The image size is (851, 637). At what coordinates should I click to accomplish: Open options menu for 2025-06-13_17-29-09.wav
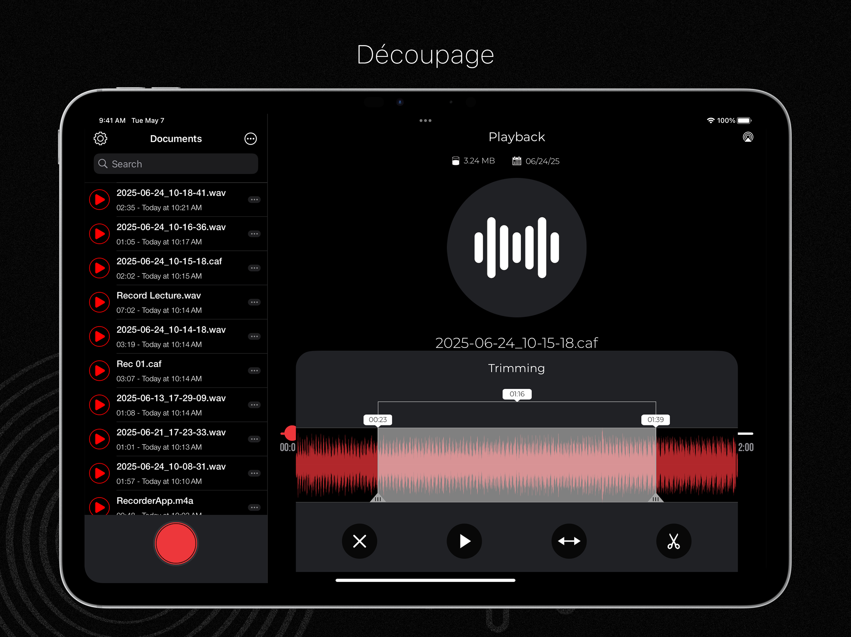tap(254, 405)
